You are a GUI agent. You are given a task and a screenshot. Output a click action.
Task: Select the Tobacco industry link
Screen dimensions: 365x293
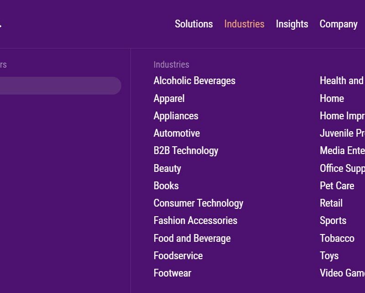[x=337, y=239]
